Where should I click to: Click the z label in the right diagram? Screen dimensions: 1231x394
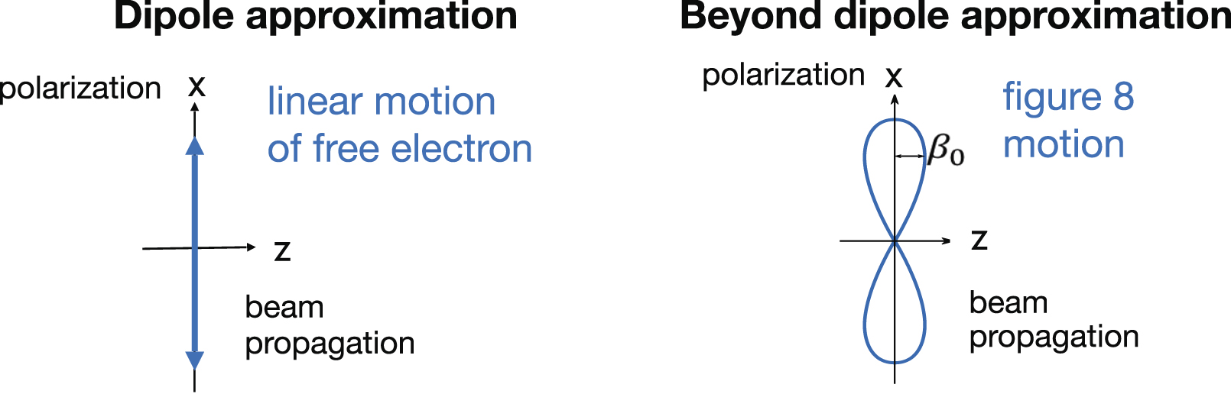point(979,240)
